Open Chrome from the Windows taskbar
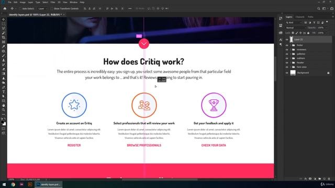 tap(13, 184)
